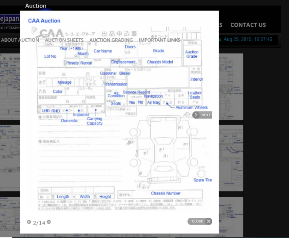The image size is (289, 238).
Task: Click the 'Length' label
Action: click(x=63, y=197)
